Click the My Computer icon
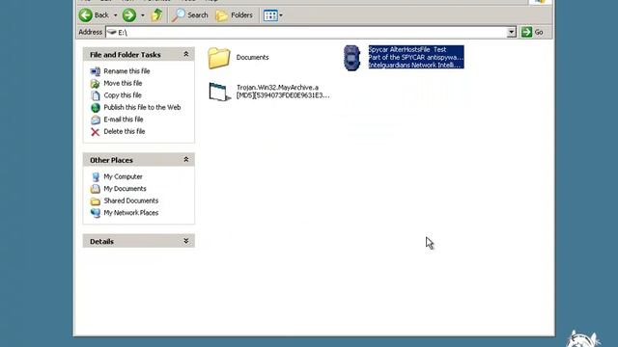 coord(96,177)
